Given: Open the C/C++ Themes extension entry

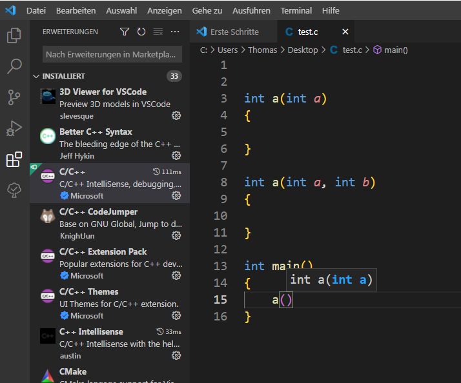Looking at the screenshot, I should tap(109, 303).
